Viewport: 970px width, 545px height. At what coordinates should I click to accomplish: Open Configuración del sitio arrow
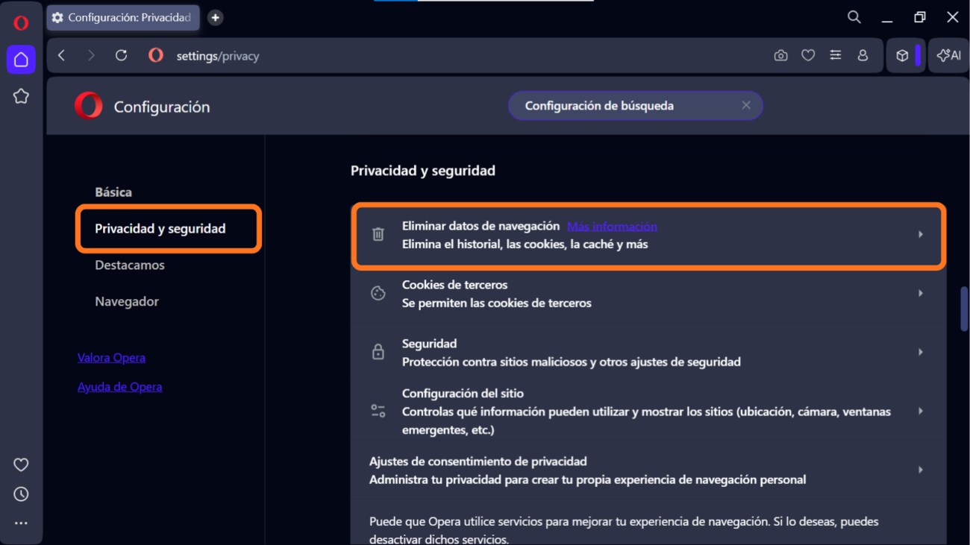click(920, 412)
